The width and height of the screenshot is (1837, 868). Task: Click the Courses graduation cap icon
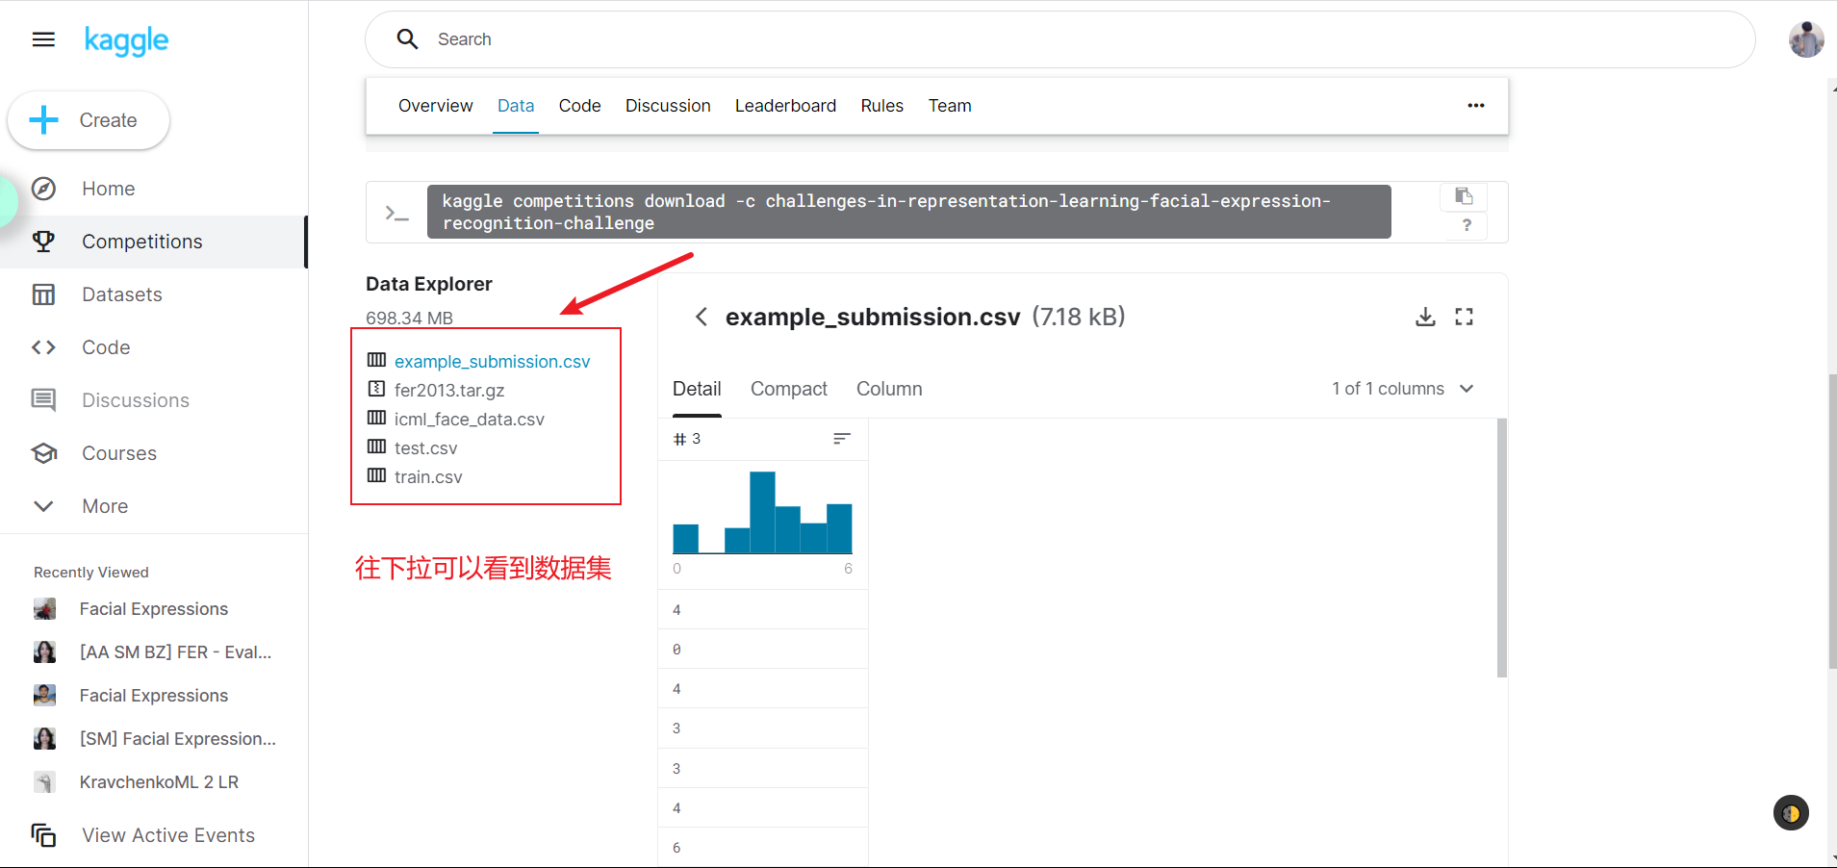(x=43, y=453)
